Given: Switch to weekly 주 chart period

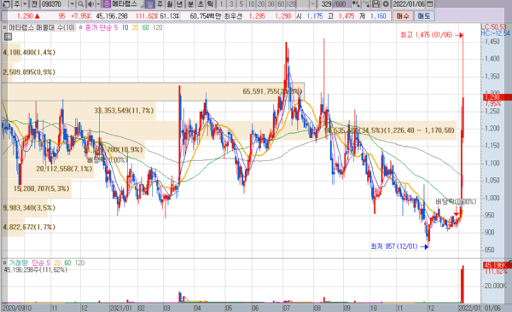Looking at the screenshot, I should [160, 4].
